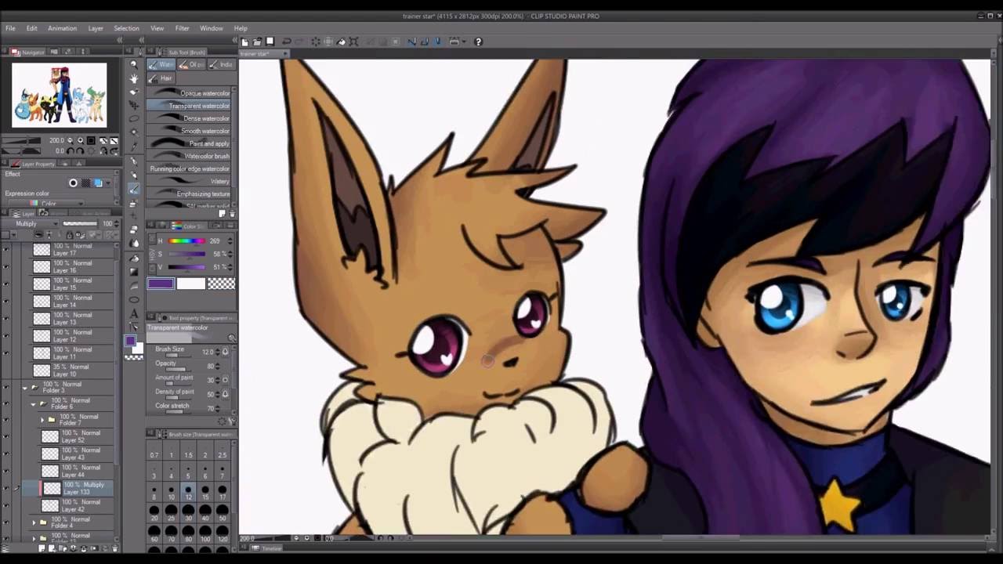Click the Open file icon
The image size is (1003, 564).
[257, 42]
